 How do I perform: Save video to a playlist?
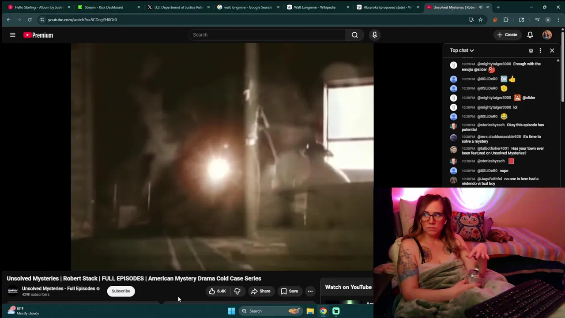pos(290,291)
